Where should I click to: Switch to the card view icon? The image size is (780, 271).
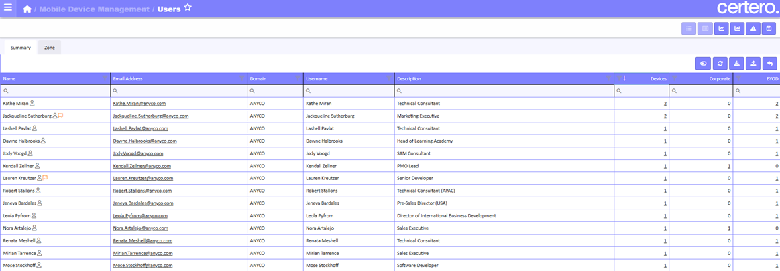(705, 29)
